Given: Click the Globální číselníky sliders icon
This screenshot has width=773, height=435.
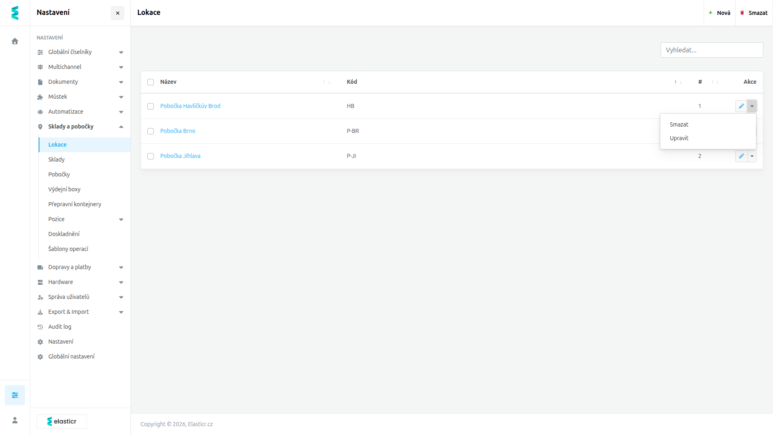Looking at the screenshot, I should [x=40, y=52].
